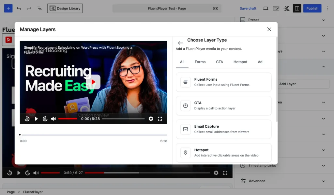Open the FluentPlayer Test command palette bar

167,8
